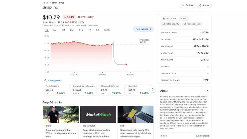Click the magnifier icon beside Compare to

(x=45, y=81)
